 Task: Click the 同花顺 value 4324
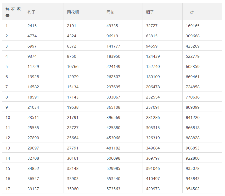click(x=72, y=36)
